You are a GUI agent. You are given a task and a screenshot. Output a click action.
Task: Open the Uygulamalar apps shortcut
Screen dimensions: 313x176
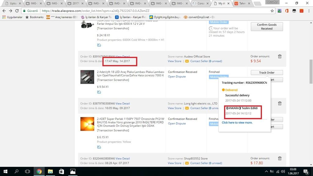[x=12, y=17]
